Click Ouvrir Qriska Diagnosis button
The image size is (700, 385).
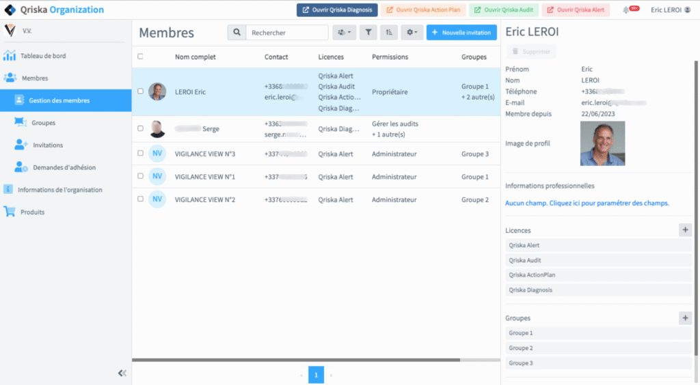pyautogui.click(x=337, y=10)
